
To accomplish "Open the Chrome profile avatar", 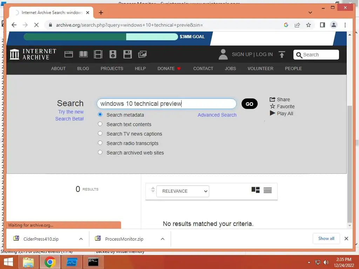I will (334, 25).
